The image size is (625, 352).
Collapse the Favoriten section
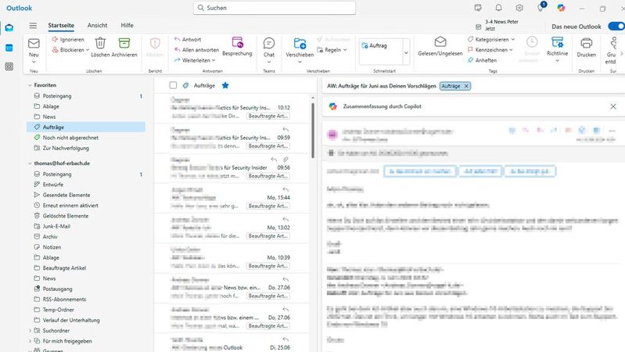(30, 85)
